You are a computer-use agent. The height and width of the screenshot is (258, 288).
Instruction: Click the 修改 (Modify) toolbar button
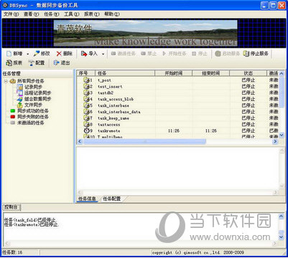(x=42, y=54)
